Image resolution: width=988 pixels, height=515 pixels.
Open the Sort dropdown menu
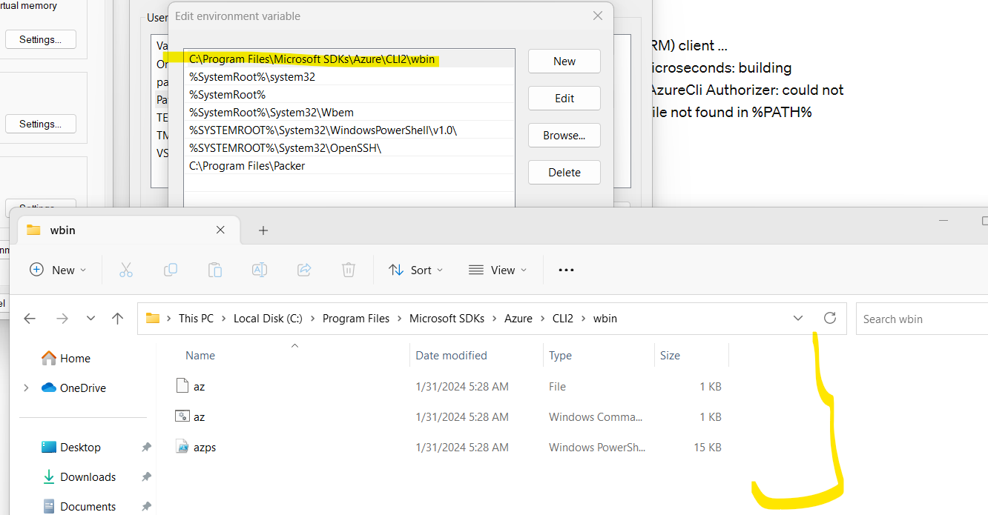pyautogui.click(x=416, y=270)
